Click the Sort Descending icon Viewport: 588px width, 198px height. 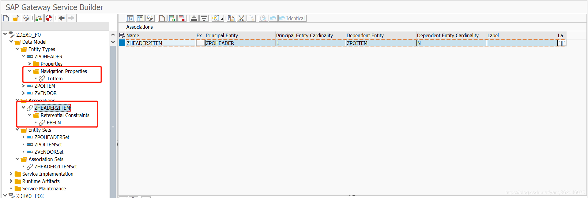pyautogui.click(x=204, y=19)
